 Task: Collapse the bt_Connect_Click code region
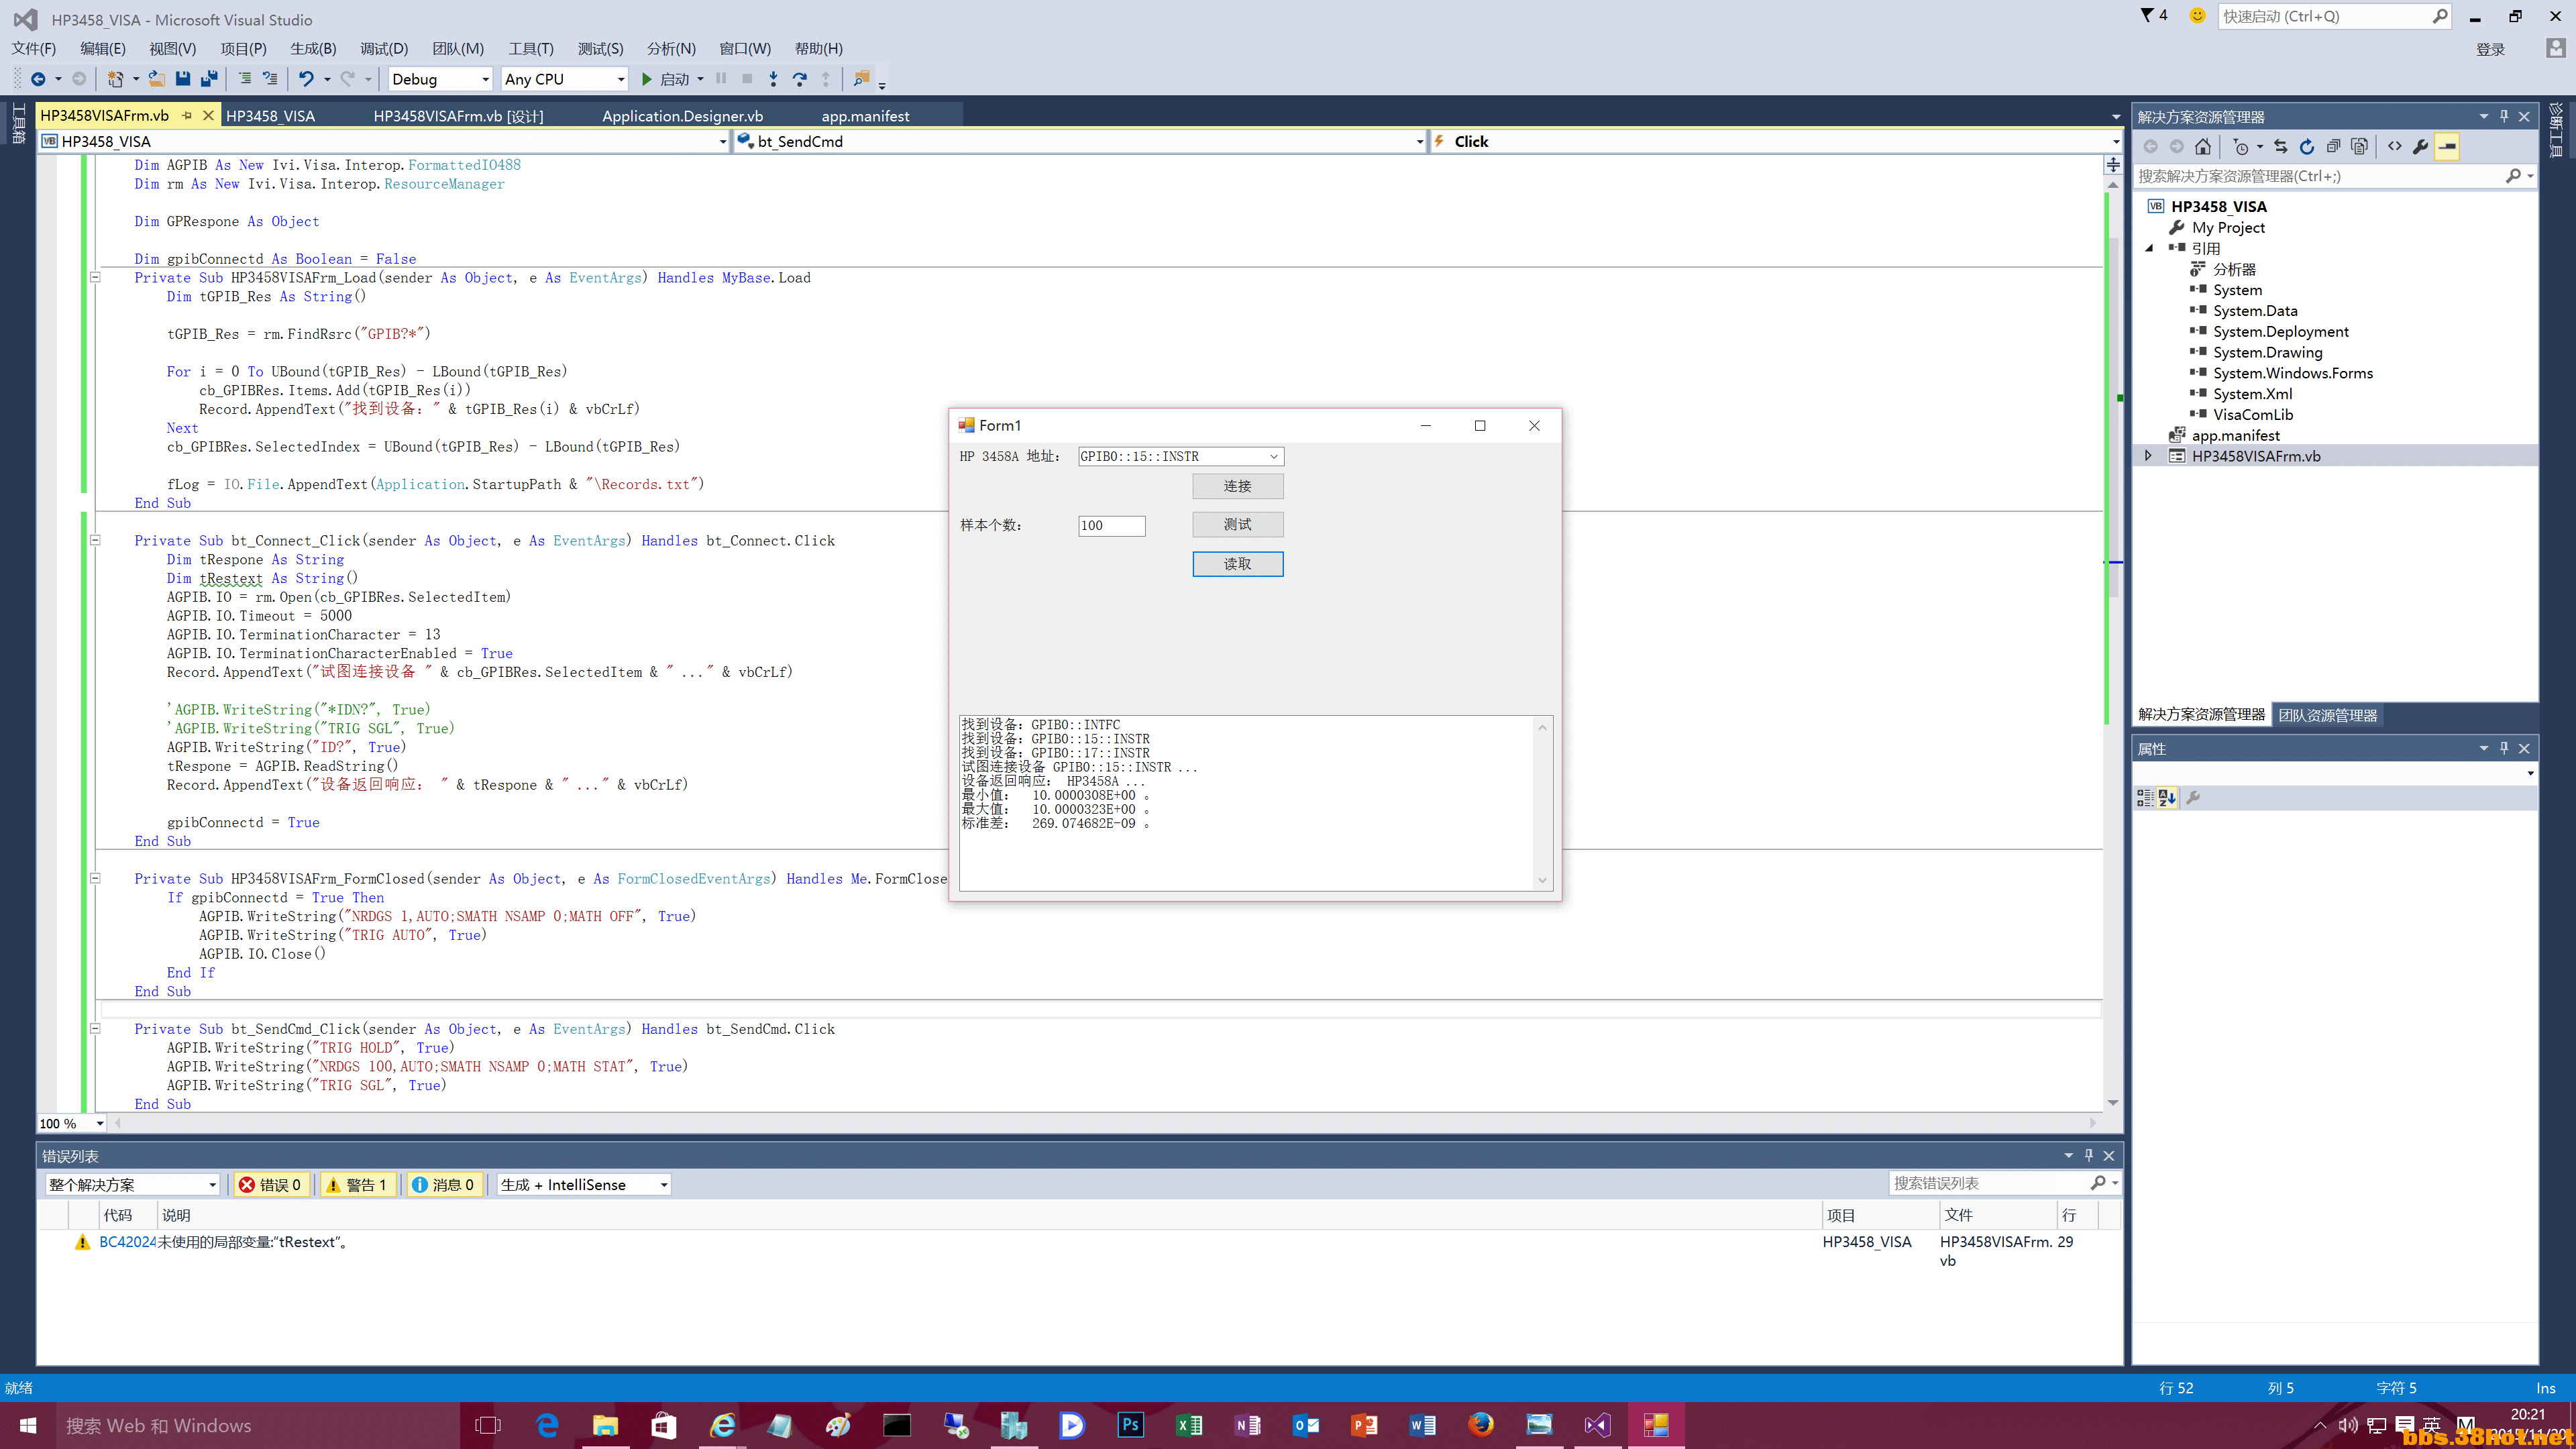point(95,540)
